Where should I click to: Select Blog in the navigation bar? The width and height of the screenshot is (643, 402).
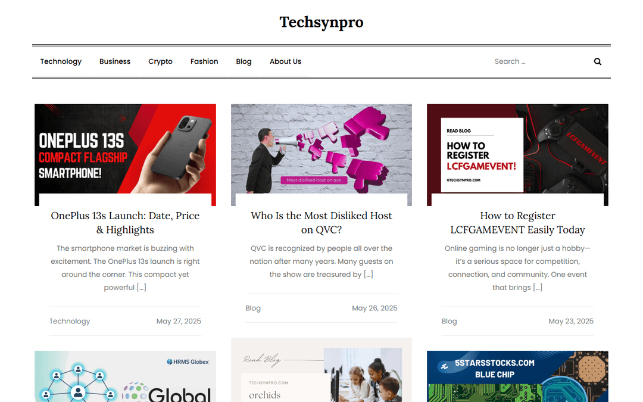[x=244, y=61]
